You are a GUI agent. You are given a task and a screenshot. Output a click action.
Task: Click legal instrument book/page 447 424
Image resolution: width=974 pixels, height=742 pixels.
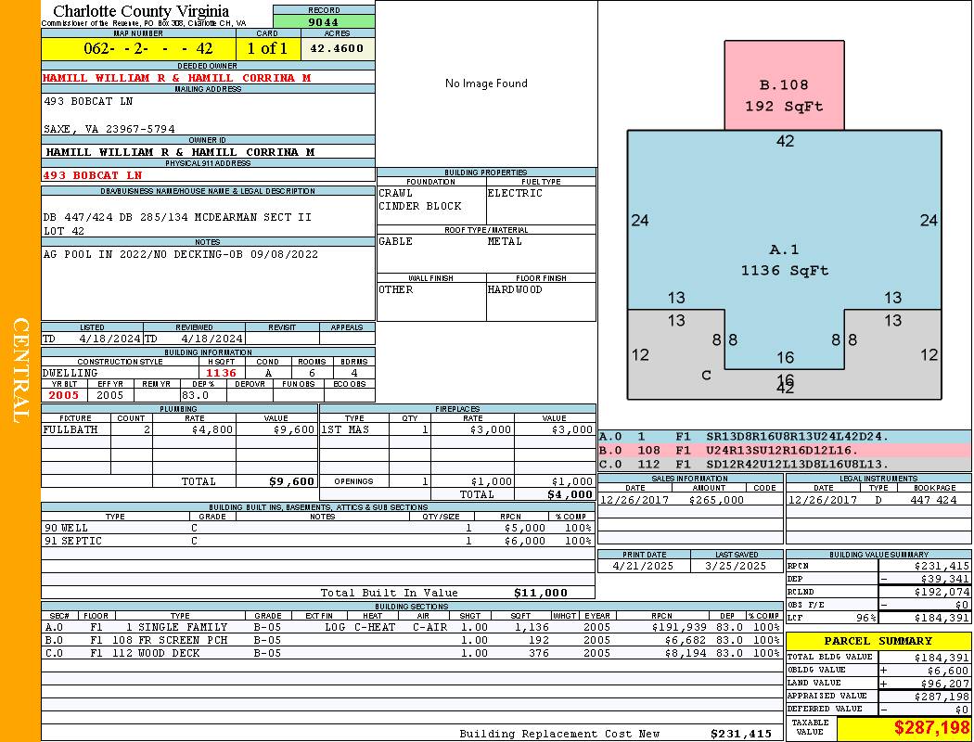click(933, 499)
